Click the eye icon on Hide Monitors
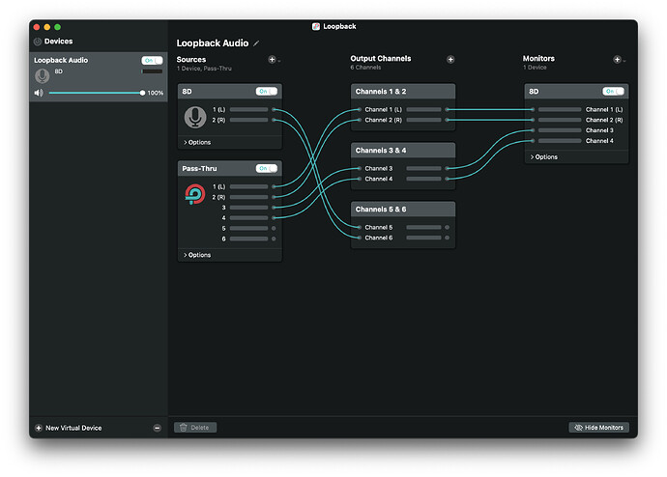The image size is (667, 477). tap(578, 428)
